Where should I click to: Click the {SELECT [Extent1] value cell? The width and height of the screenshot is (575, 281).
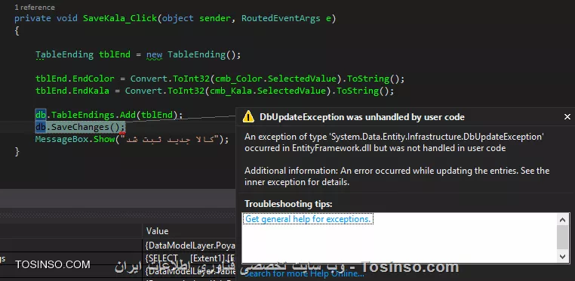(x=190, y=258)
